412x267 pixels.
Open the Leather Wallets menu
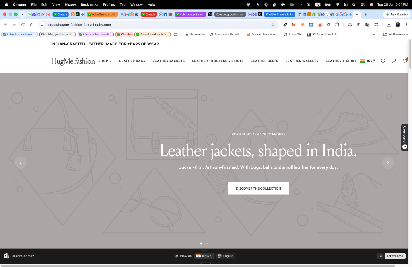tap(302, 61)
